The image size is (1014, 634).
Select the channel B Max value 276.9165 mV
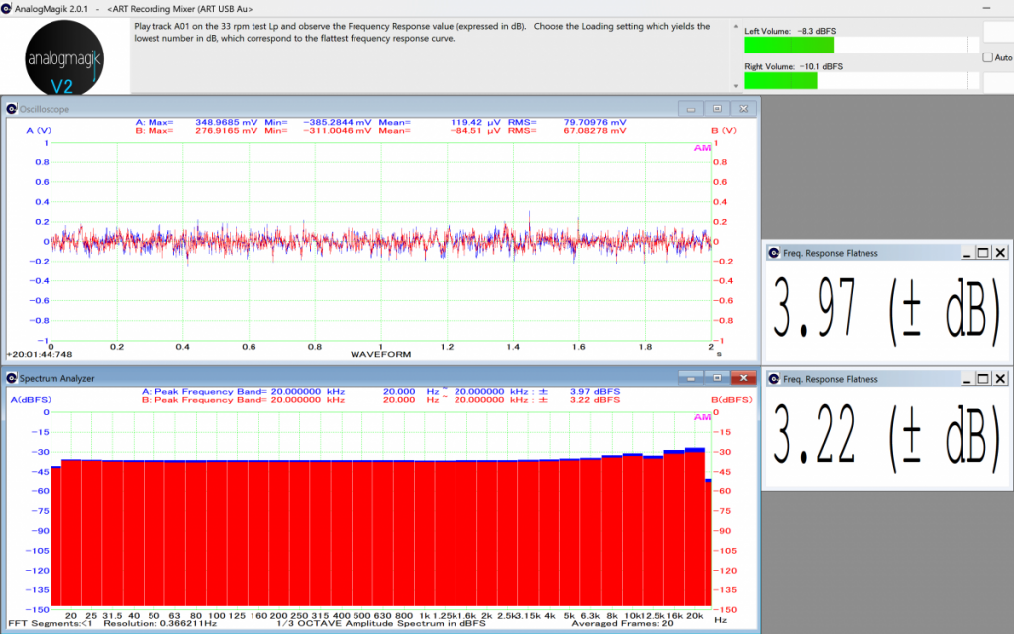click(226, 130)
